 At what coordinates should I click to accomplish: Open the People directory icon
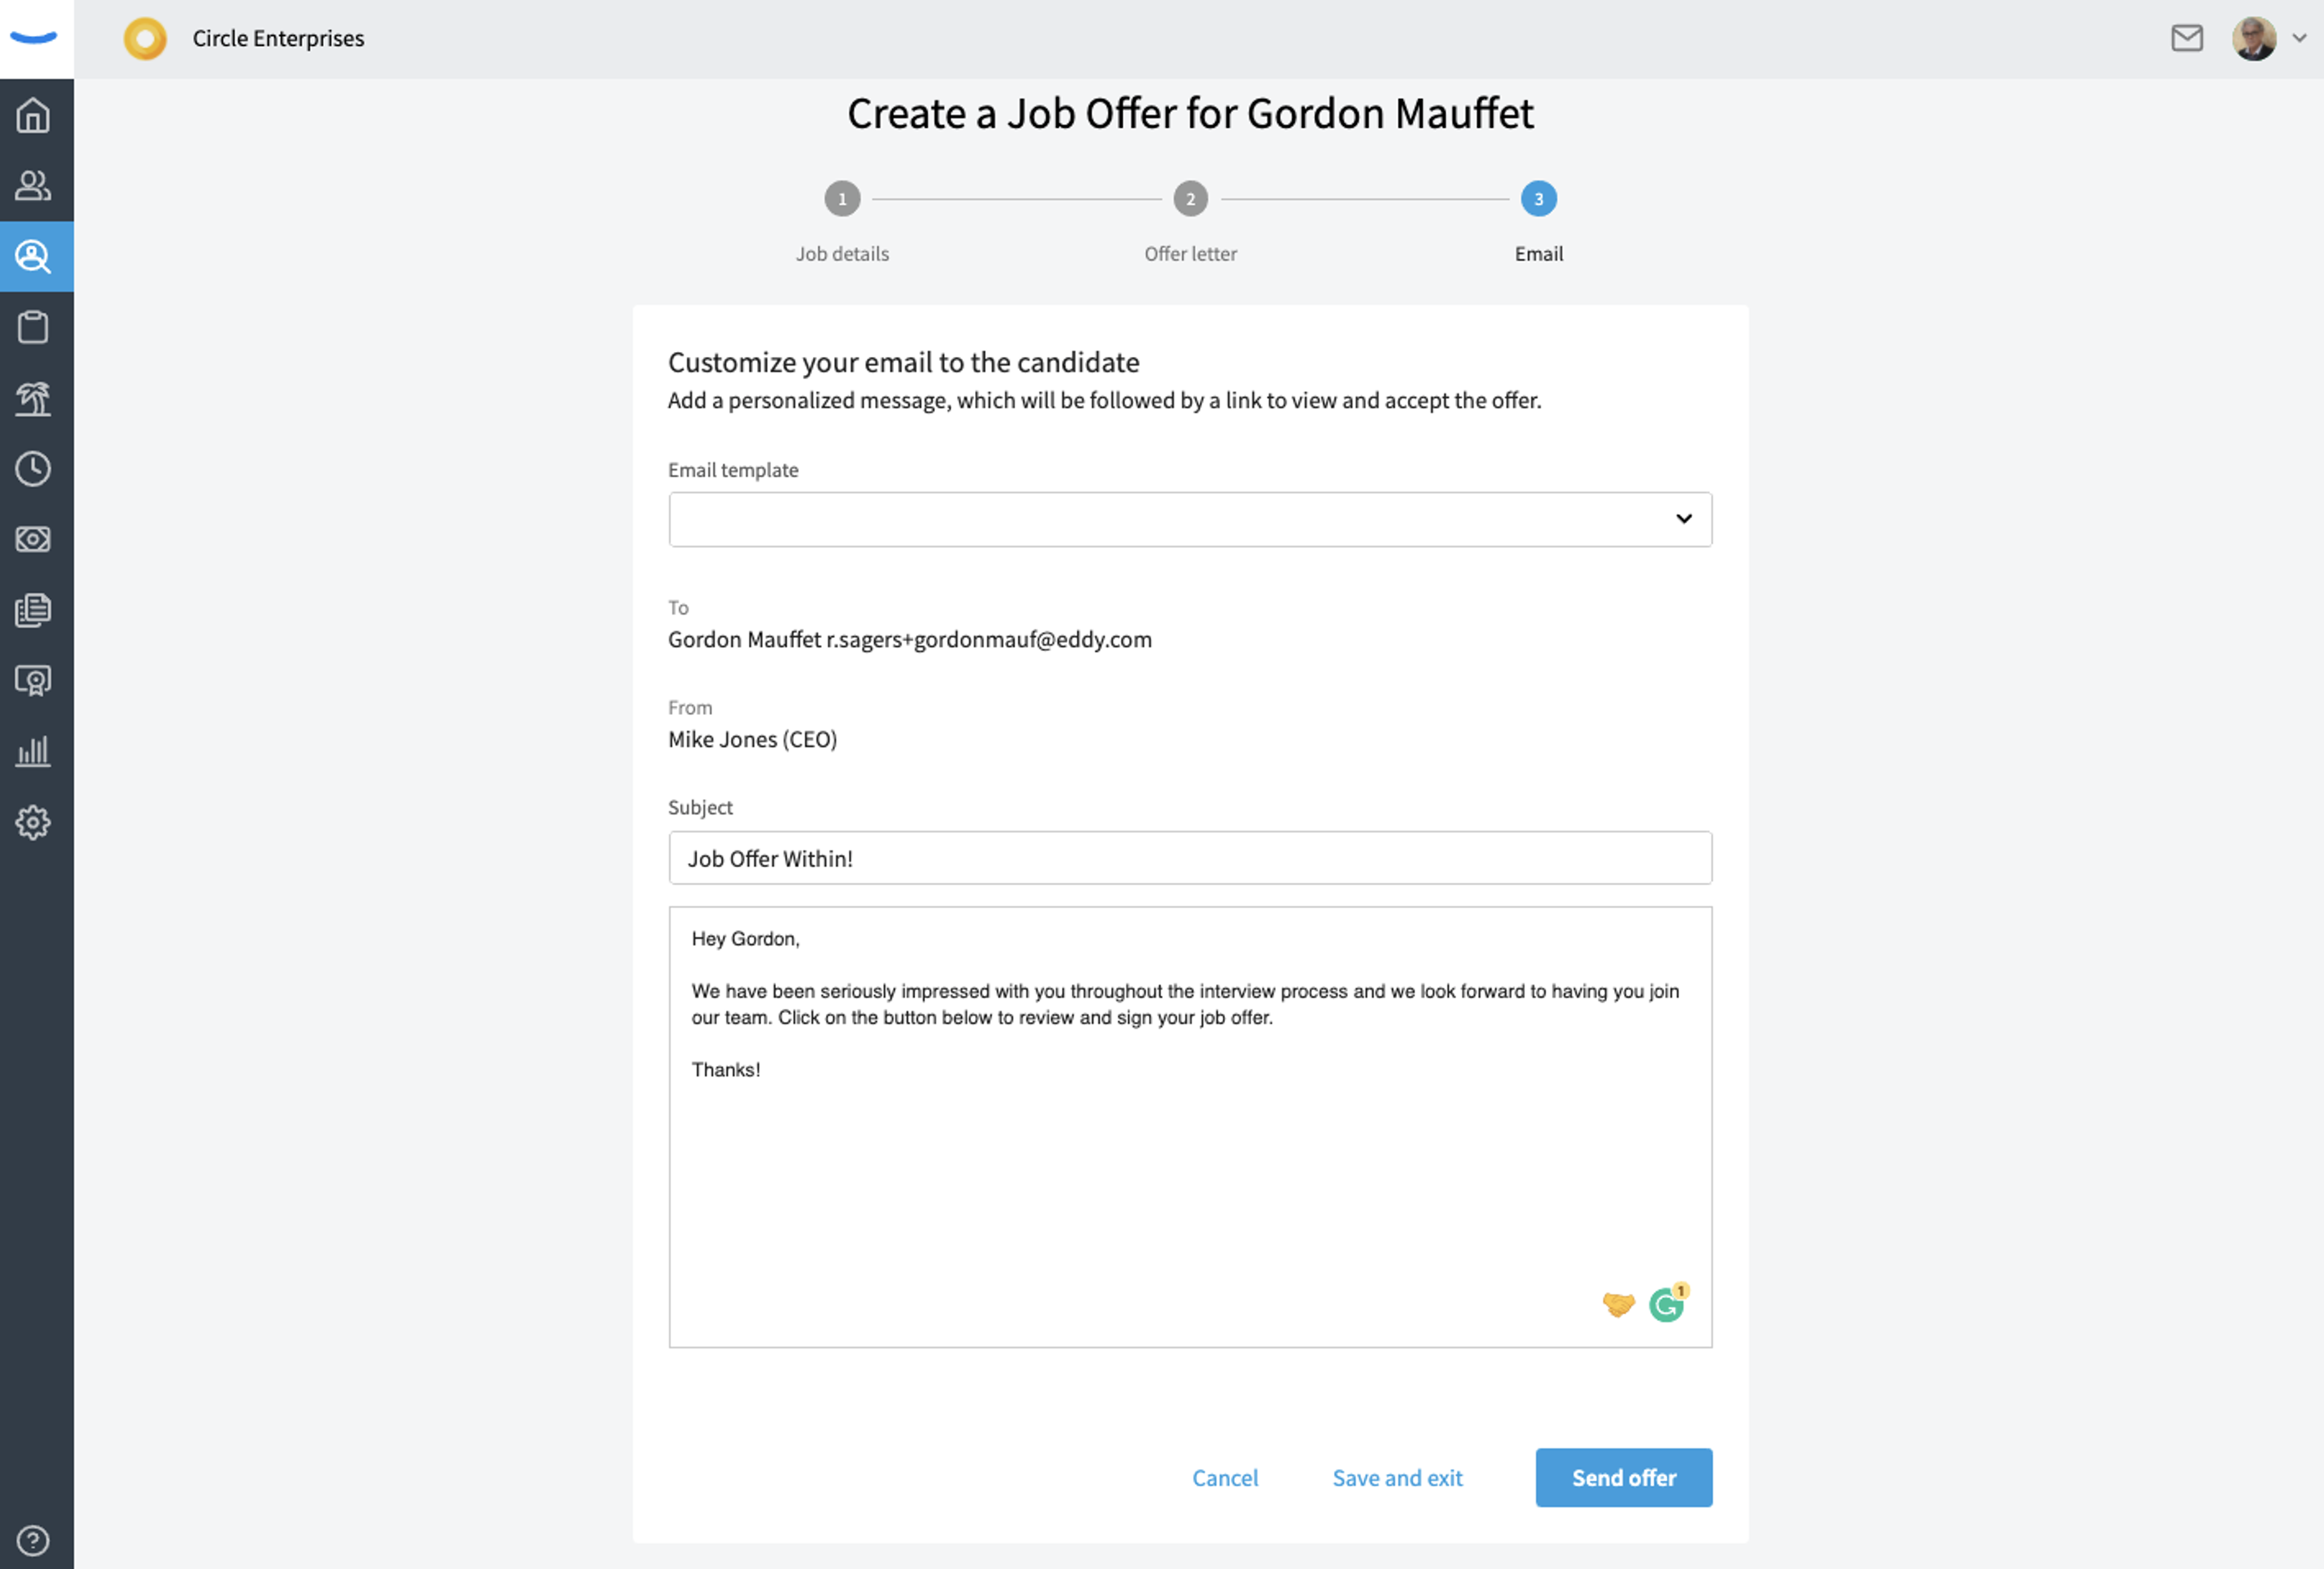(33, 186)
